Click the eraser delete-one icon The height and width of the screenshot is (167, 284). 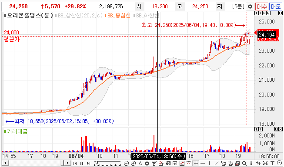tap(224, 163)
